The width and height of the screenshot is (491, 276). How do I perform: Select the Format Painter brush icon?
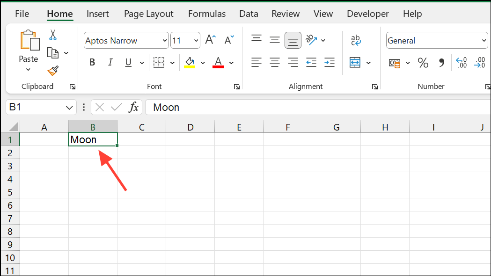click(53, 71)
